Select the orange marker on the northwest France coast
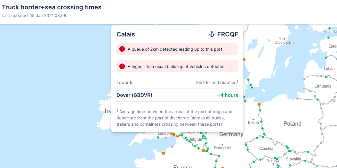 click(163, 153)
